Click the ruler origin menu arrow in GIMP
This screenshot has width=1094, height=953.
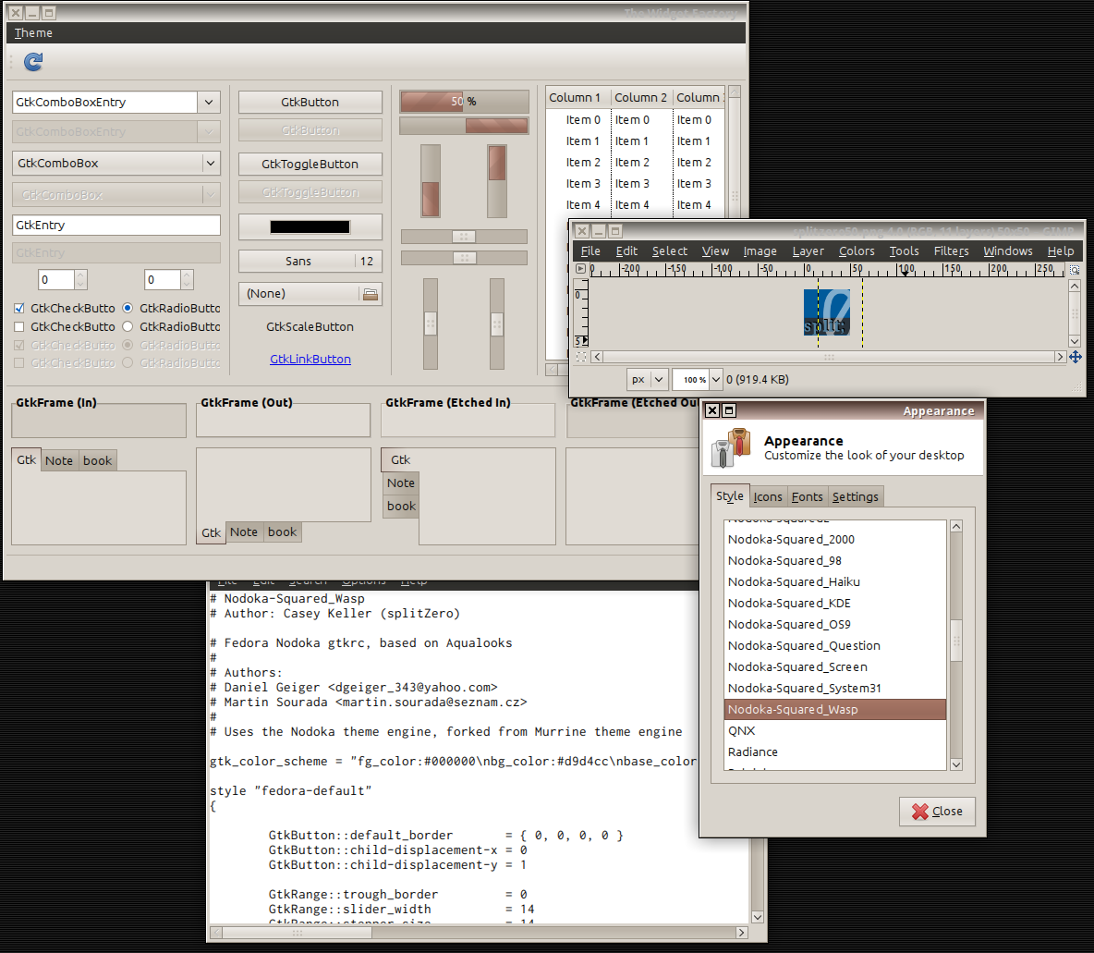[580, 269]
